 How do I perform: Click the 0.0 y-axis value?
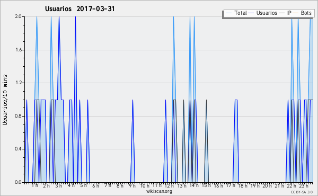pos(18,182)
